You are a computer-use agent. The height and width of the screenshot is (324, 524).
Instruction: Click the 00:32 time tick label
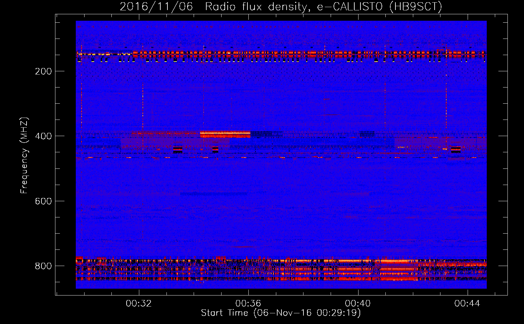coord(139,303)
